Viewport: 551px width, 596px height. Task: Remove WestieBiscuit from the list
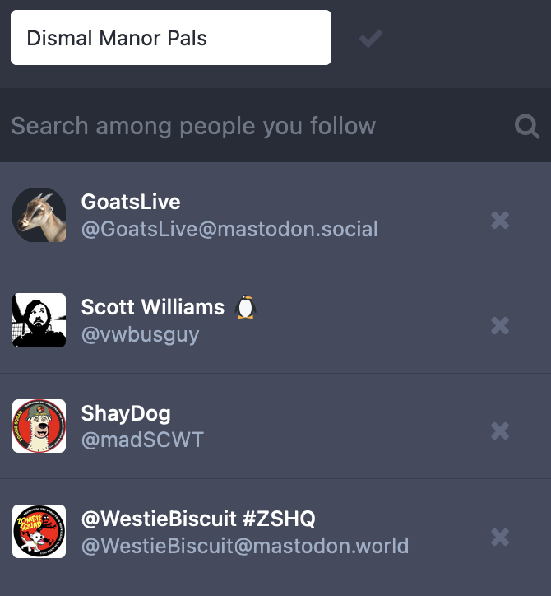pyautogui.click(x=500, y=537)
